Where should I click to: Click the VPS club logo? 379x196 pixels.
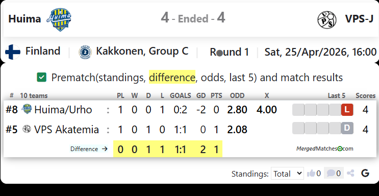(327, 20)
